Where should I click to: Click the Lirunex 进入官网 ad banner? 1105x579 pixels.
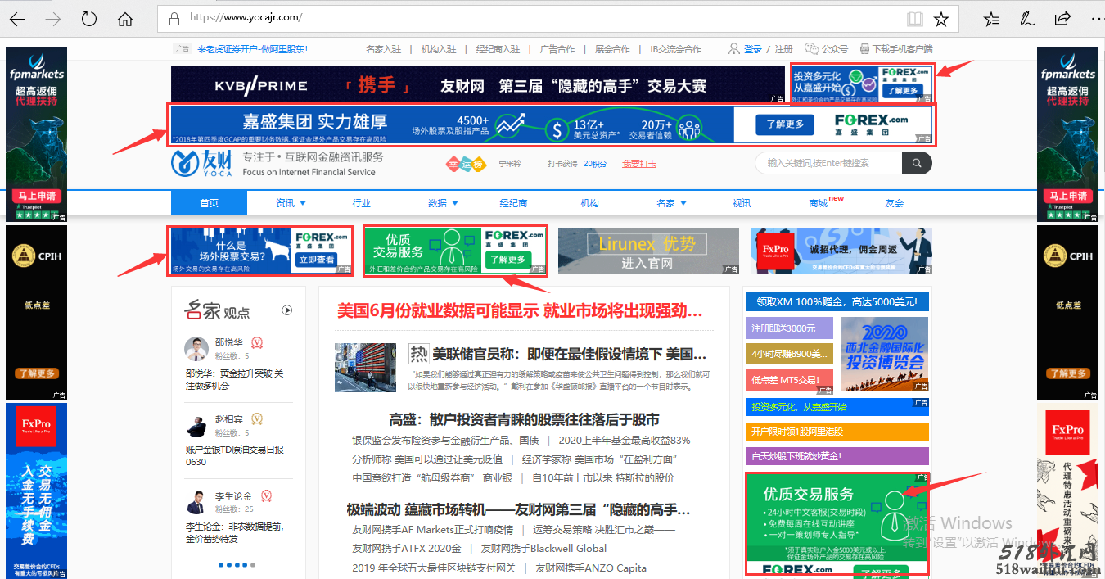coord(648,251)
